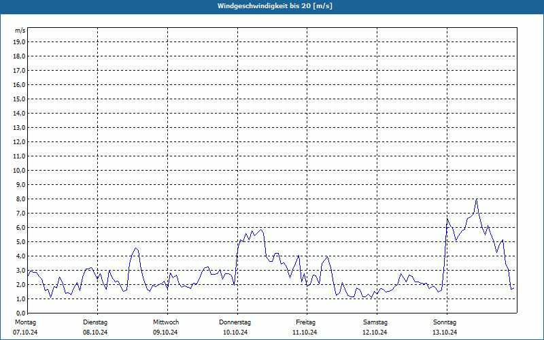Click the date label 13.10.24

[x=445, y=333]
